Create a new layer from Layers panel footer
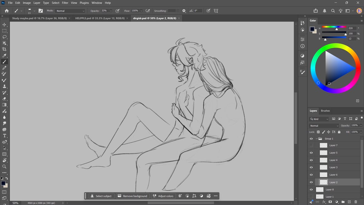 pos(349,202)
